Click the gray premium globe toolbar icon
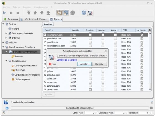Screen dimensions: 155x116 pos(73,13)
